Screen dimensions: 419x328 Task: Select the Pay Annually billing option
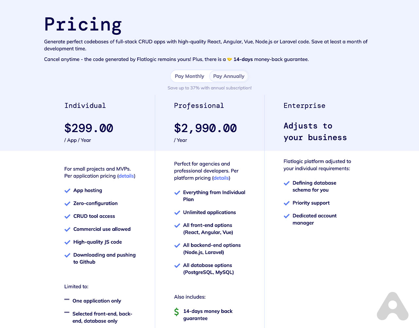coord(229,76)
